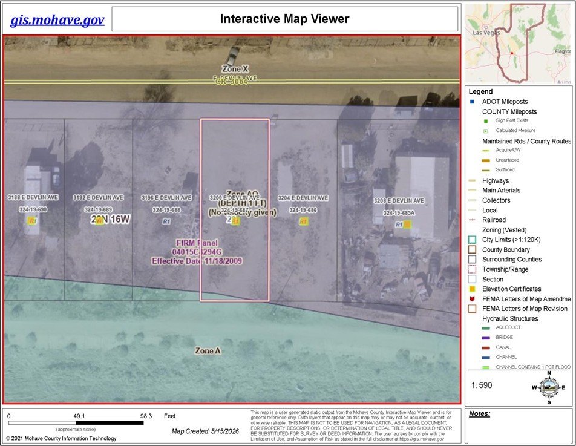This screenshot has height=446, width=576.
Task: Click the Legend heading
Action: pos(480,91)
